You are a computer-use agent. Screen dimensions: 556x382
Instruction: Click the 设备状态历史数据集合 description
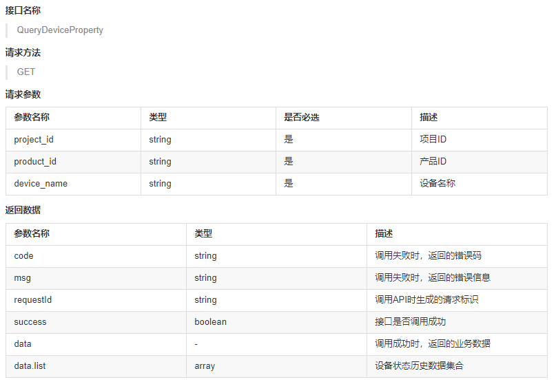click(x=419, y=365)
